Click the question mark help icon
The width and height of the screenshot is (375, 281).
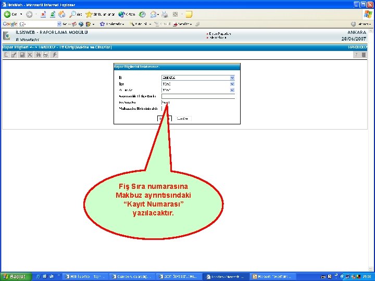pos(356,55)
